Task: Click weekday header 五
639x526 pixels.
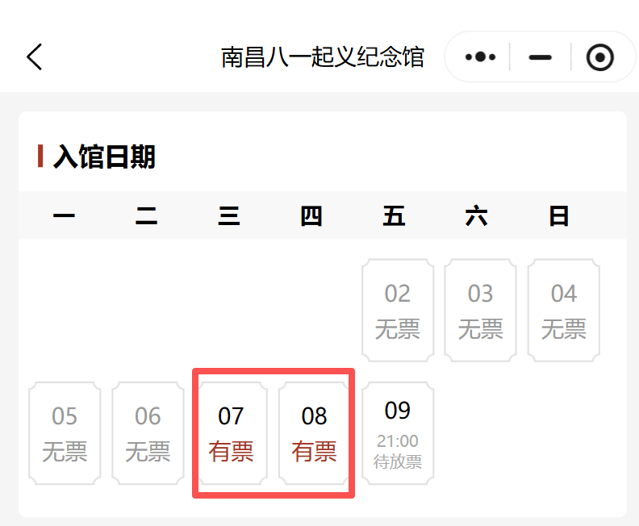Action: 394,215
